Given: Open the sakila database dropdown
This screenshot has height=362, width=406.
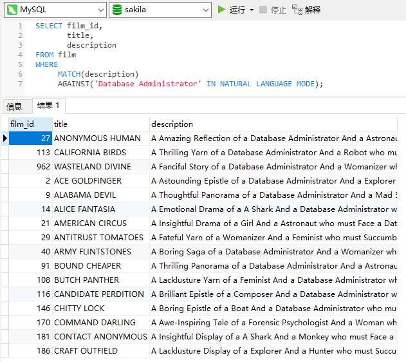Looking at the screenshot, I should point(160,10).
